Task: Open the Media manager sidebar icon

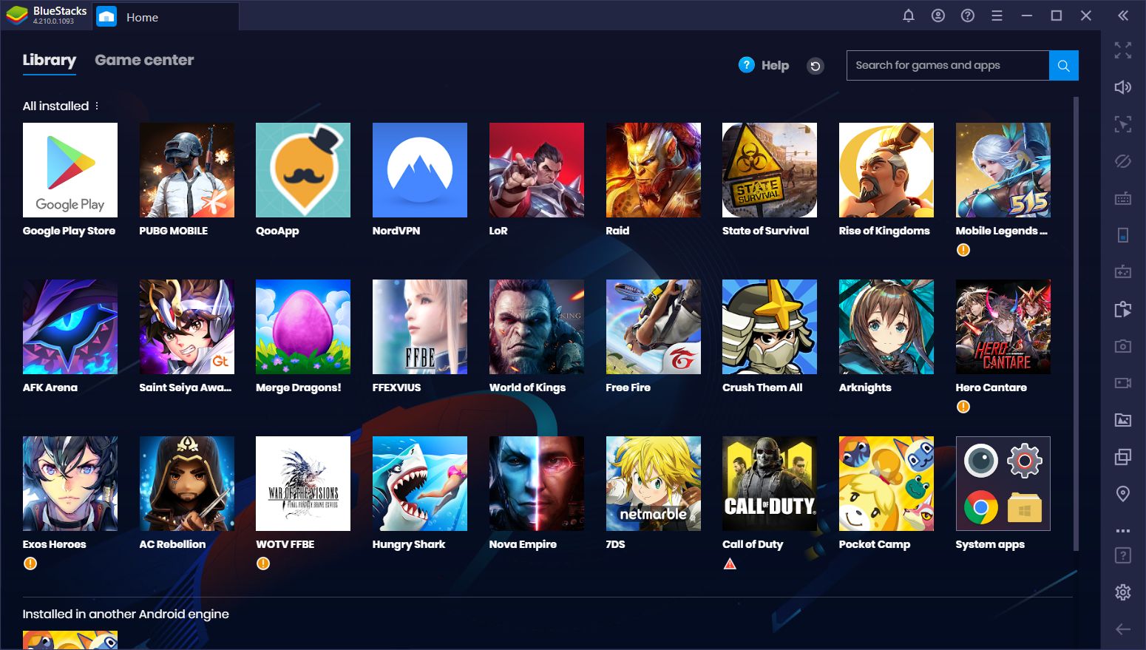Action: point(1122,419)
